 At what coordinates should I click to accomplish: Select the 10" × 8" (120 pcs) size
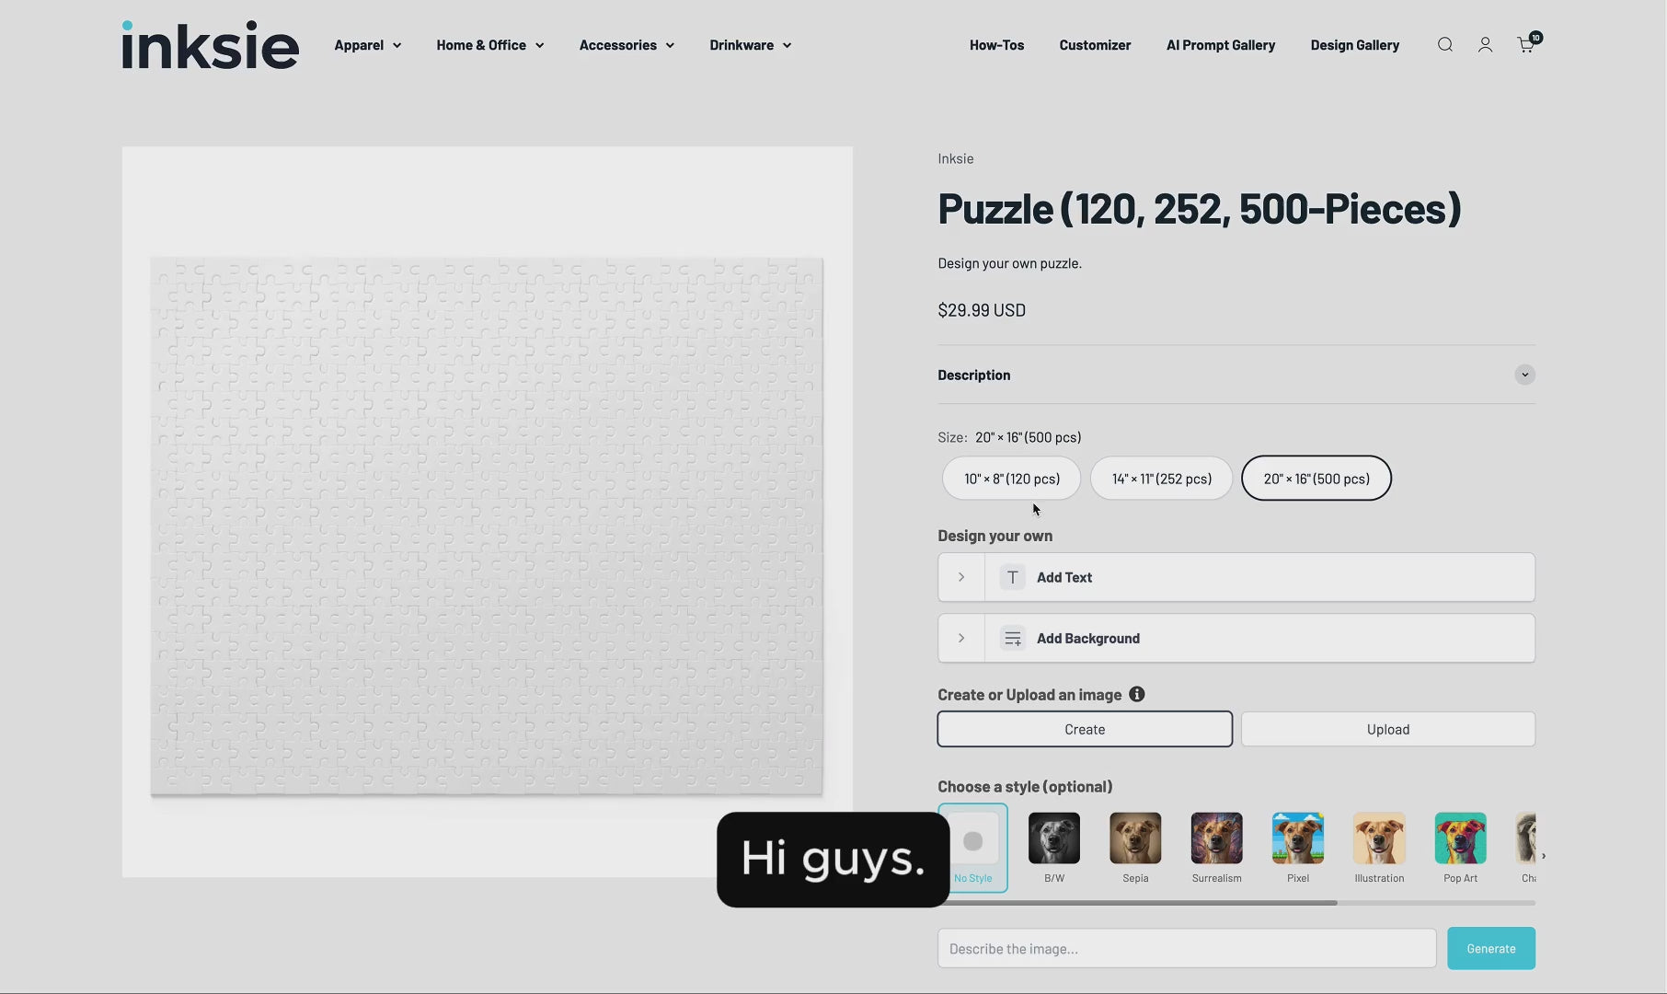coord(1011,479)
